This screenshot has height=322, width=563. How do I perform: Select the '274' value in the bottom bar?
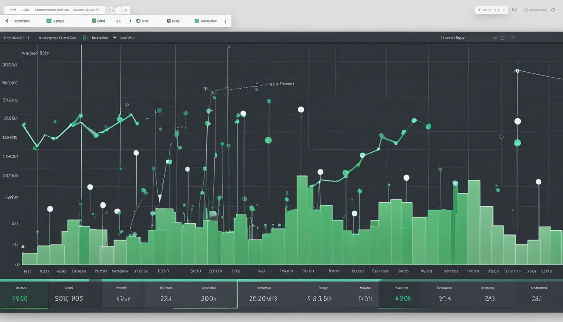[444, 299]
